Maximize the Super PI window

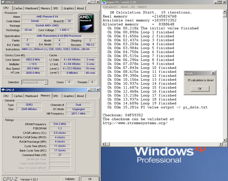(x=220, y=2)
